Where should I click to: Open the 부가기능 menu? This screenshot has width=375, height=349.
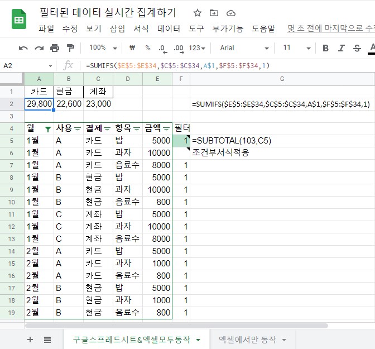pyautogui.click(x=228, y=28)
